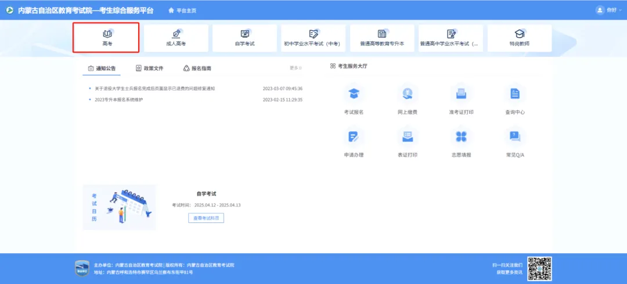Open the 网上缴费 payment icon
Screen dimensions: 627x284
tap(407, 95)
